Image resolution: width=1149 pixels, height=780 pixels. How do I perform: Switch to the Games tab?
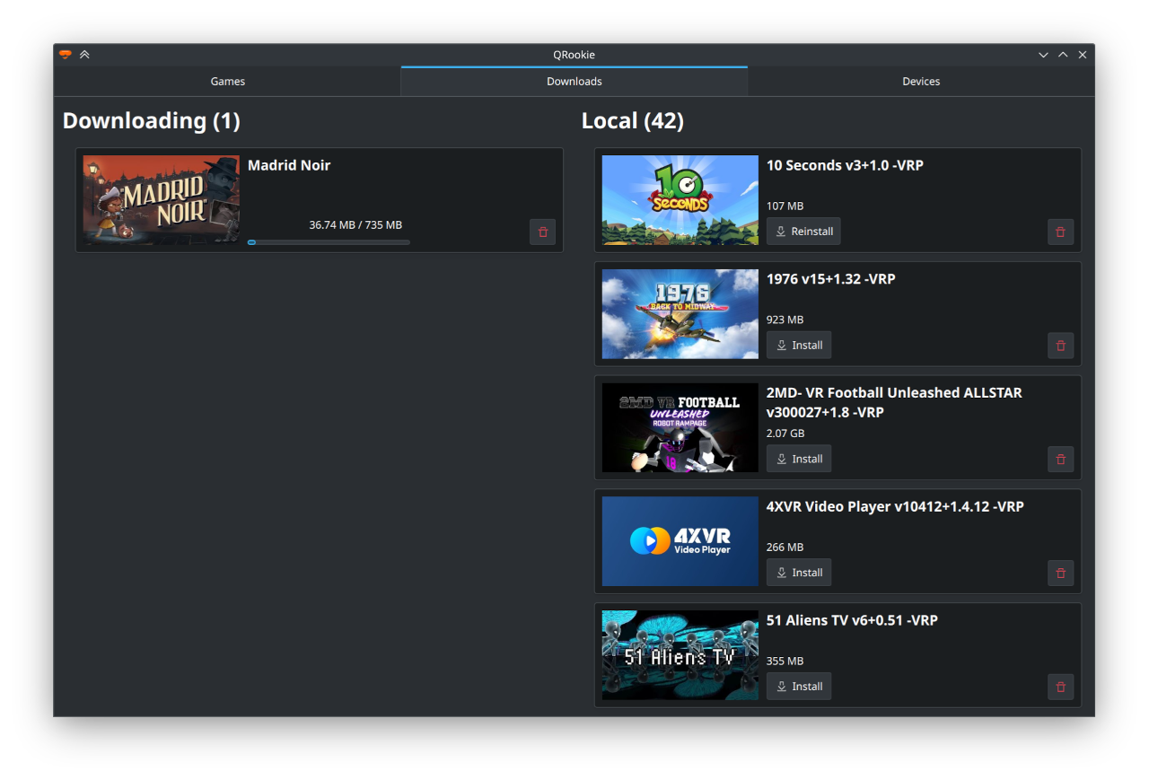click(228, 82)
